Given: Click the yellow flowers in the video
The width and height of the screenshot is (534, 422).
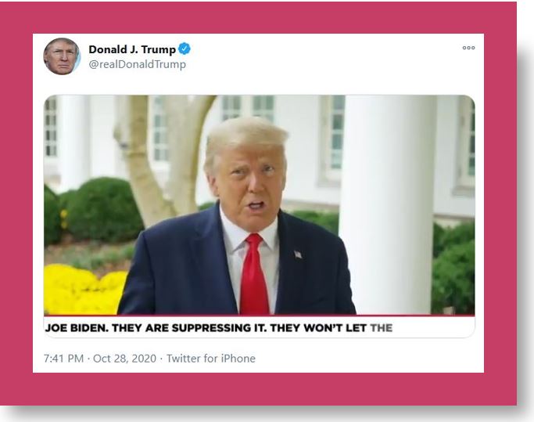Looking at the screenshot, I should tap(85, 290).
